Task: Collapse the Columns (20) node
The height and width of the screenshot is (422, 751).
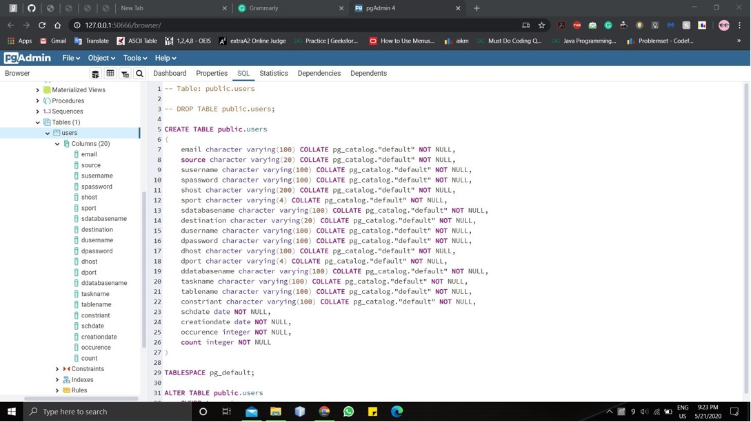Action: click(x=57, y=143)
